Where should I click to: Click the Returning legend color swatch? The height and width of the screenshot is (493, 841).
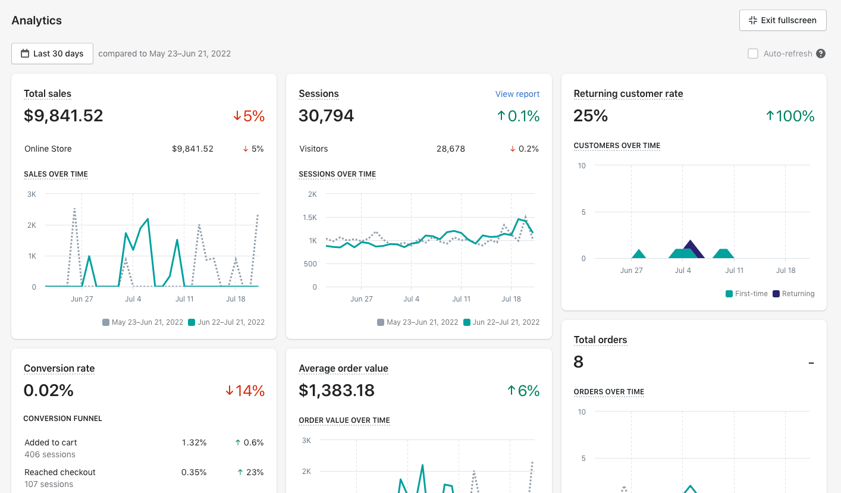[776, 294]
